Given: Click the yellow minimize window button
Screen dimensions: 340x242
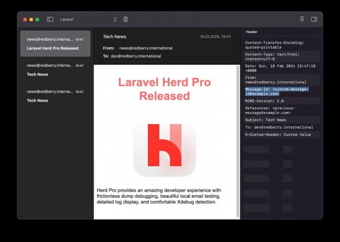Looking at the screenshot, I should click(31, 20).
